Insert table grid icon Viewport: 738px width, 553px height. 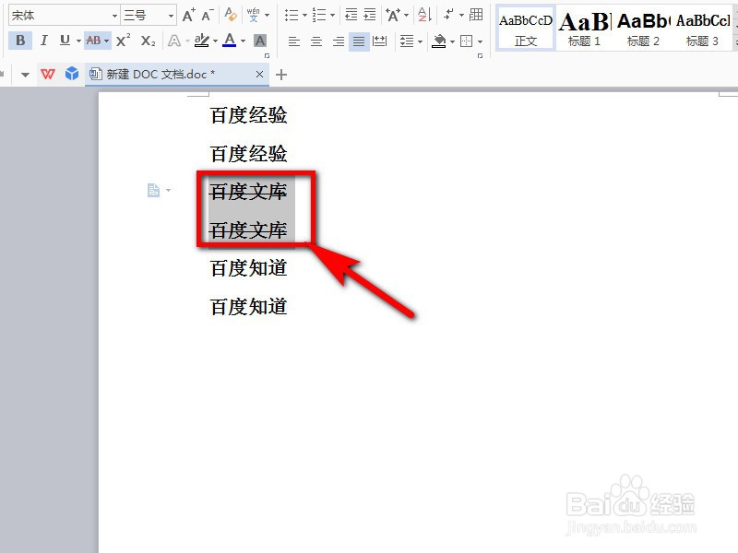click(x=476, y=15)
